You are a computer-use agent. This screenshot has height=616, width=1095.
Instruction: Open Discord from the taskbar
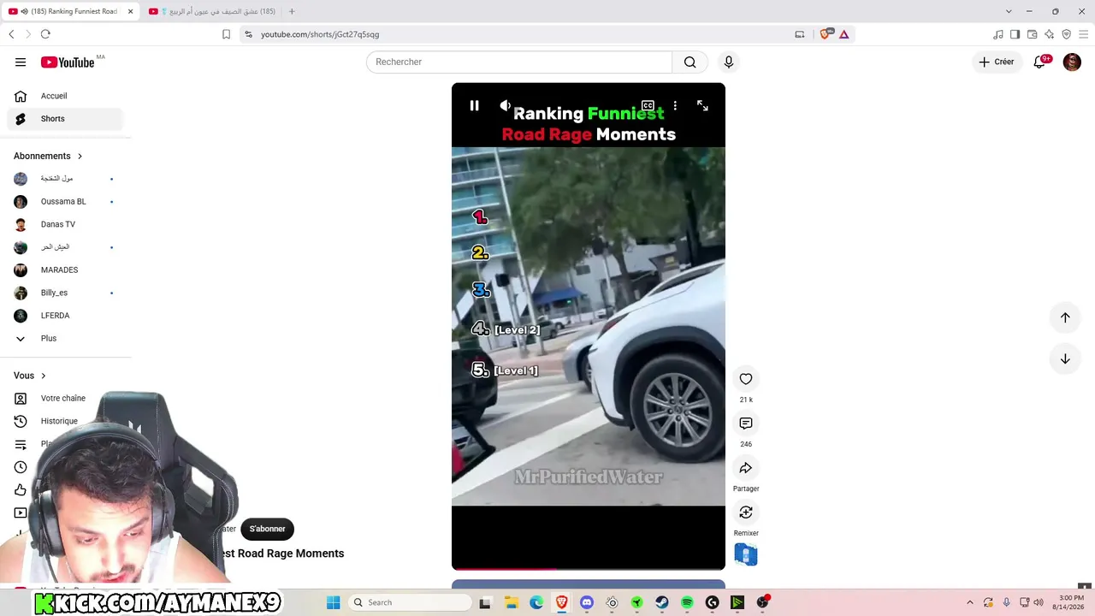coord(587,602)
